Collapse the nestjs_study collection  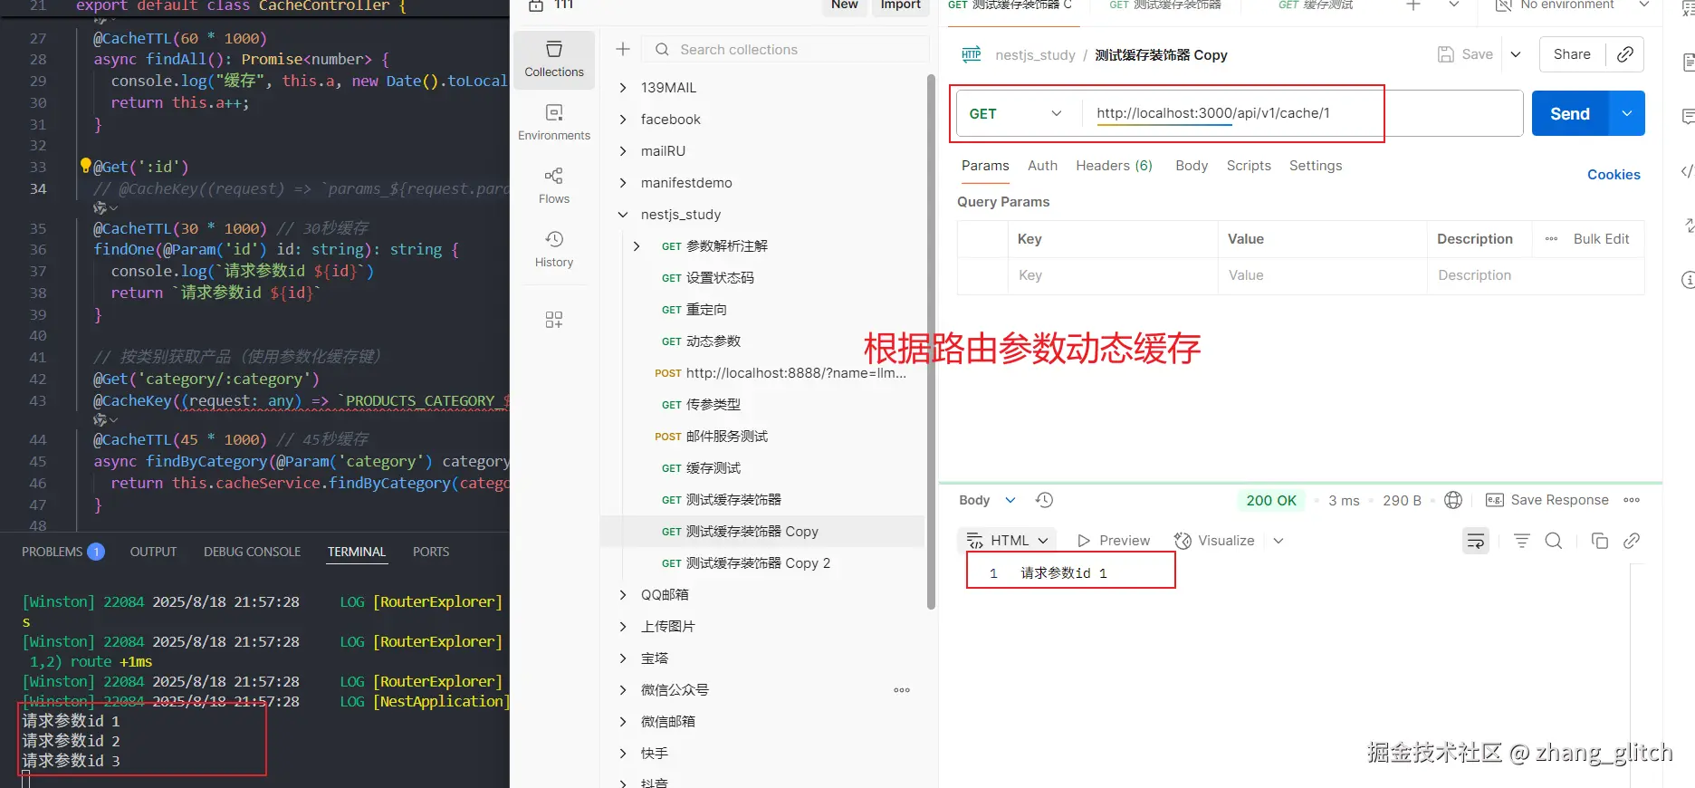point(623,215)
